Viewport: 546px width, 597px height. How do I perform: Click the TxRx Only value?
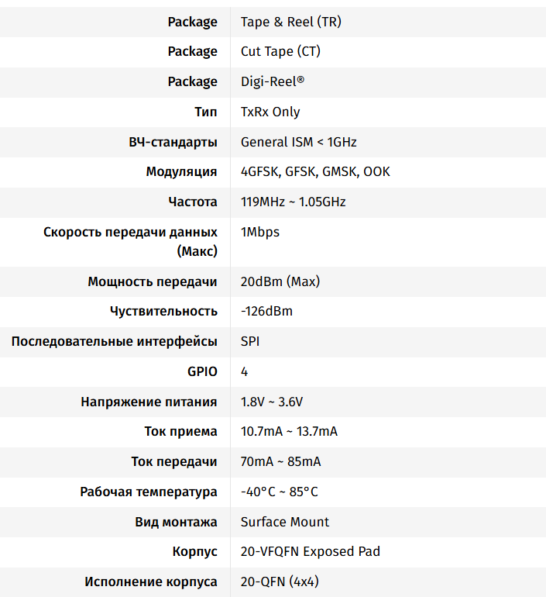click(x=270, y=112)
